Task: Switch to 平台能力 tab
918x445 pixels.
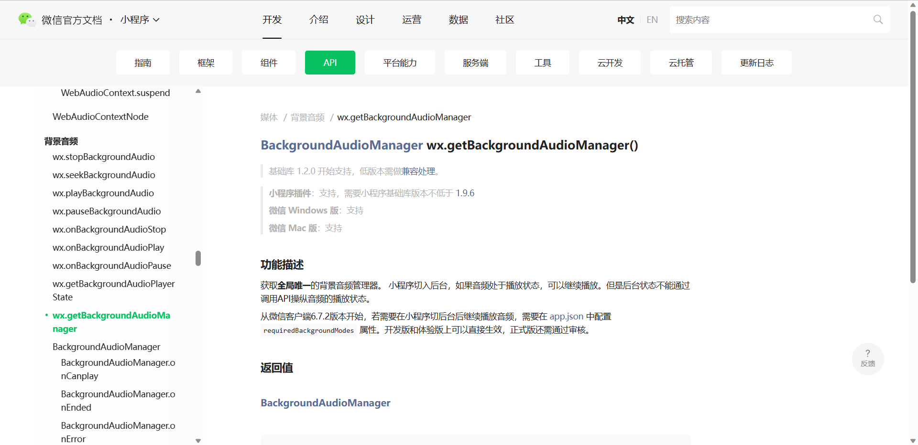Action: (x=400, y=63)
